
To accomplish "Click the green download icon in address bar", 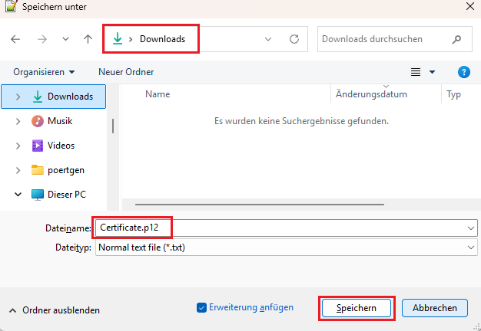I will [x=118, y=39].
